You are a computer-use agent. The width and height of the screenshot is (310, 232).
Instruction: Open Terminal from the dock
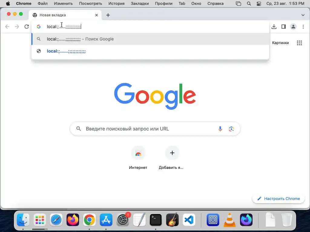(156, 220)
